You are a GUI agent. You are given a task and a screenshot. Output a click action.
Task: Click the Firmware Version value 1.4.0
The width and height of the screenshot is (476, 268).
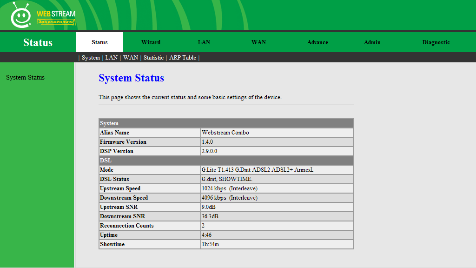[x=207, y=142]
